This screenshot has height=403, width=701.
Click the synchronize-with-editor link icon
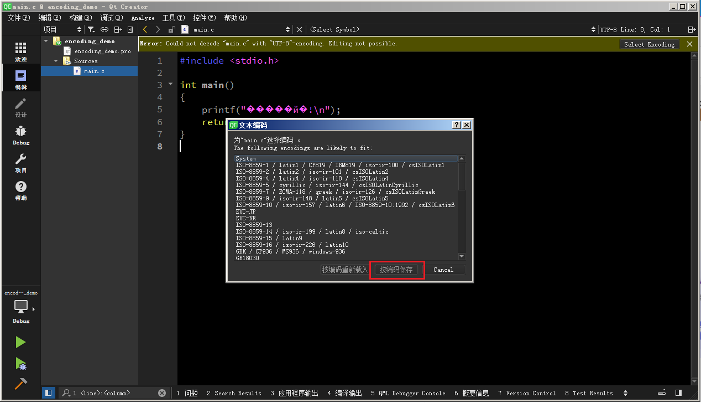pos(103,29)
